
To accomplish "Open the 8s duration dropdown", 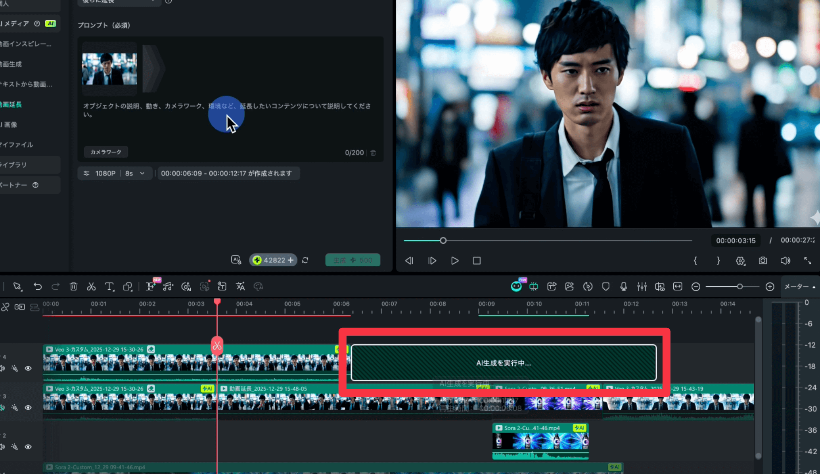I will 135,173.
